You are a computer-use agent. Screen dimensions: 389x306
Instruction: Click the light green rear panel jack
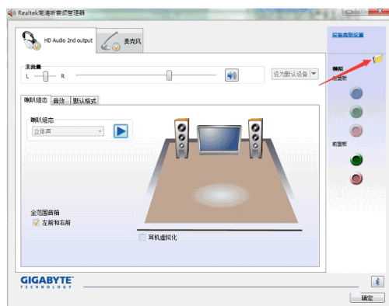click(x=356, y=112)
